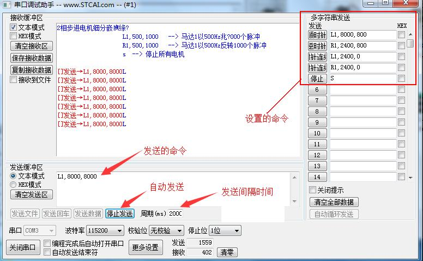Check the receive 文本模式 checkbox
The height and width of the screenshot is (261, 423).
(x=14, y=27)
